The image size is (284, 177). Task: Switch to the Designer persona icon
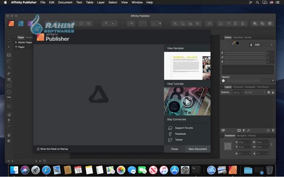pos(21,23)
